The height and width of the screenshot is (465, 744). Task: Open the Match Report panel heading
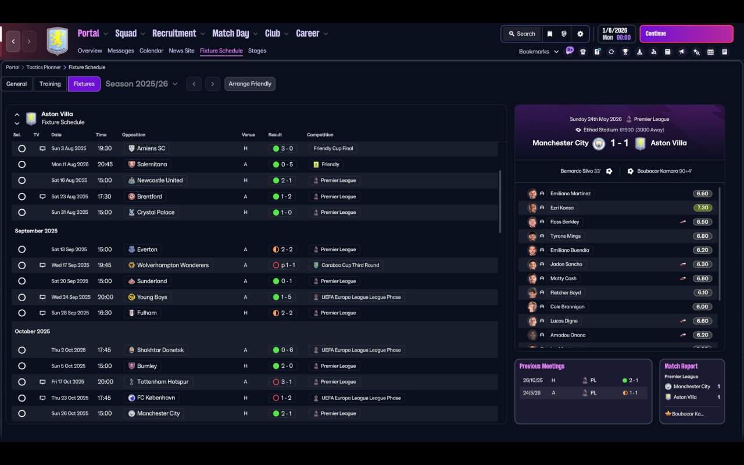(681, 367)
